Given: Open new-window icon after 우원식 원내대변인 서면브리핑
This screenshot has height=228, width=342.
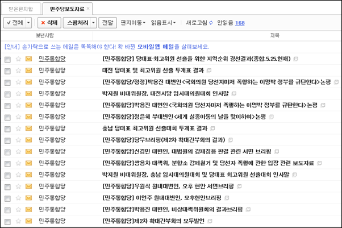Looking at the screenshot, I should click(x=239, y=186).
